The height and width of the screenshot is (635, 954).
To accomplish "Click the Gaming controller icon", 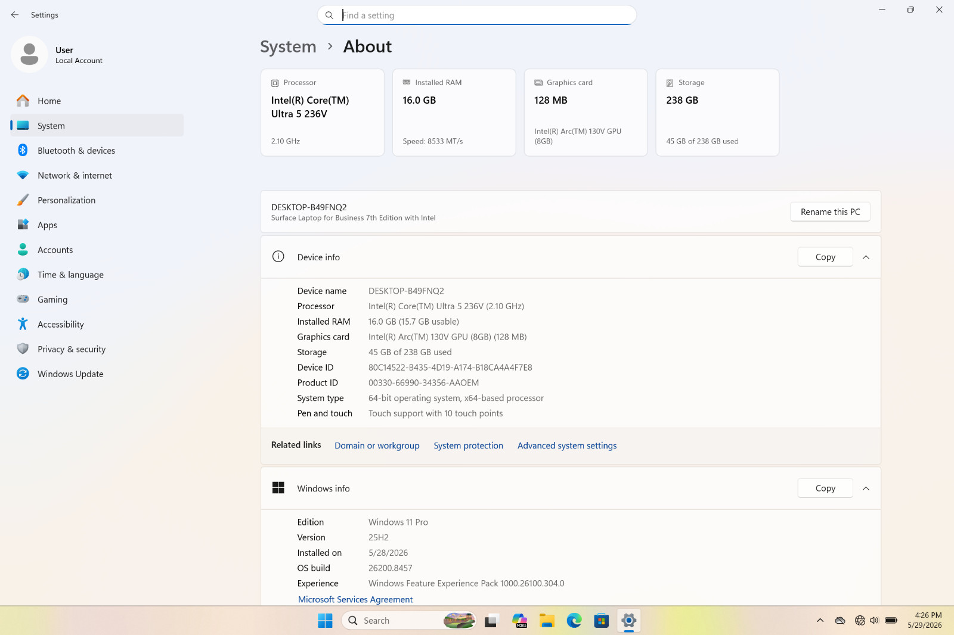I will coord(23,299).
